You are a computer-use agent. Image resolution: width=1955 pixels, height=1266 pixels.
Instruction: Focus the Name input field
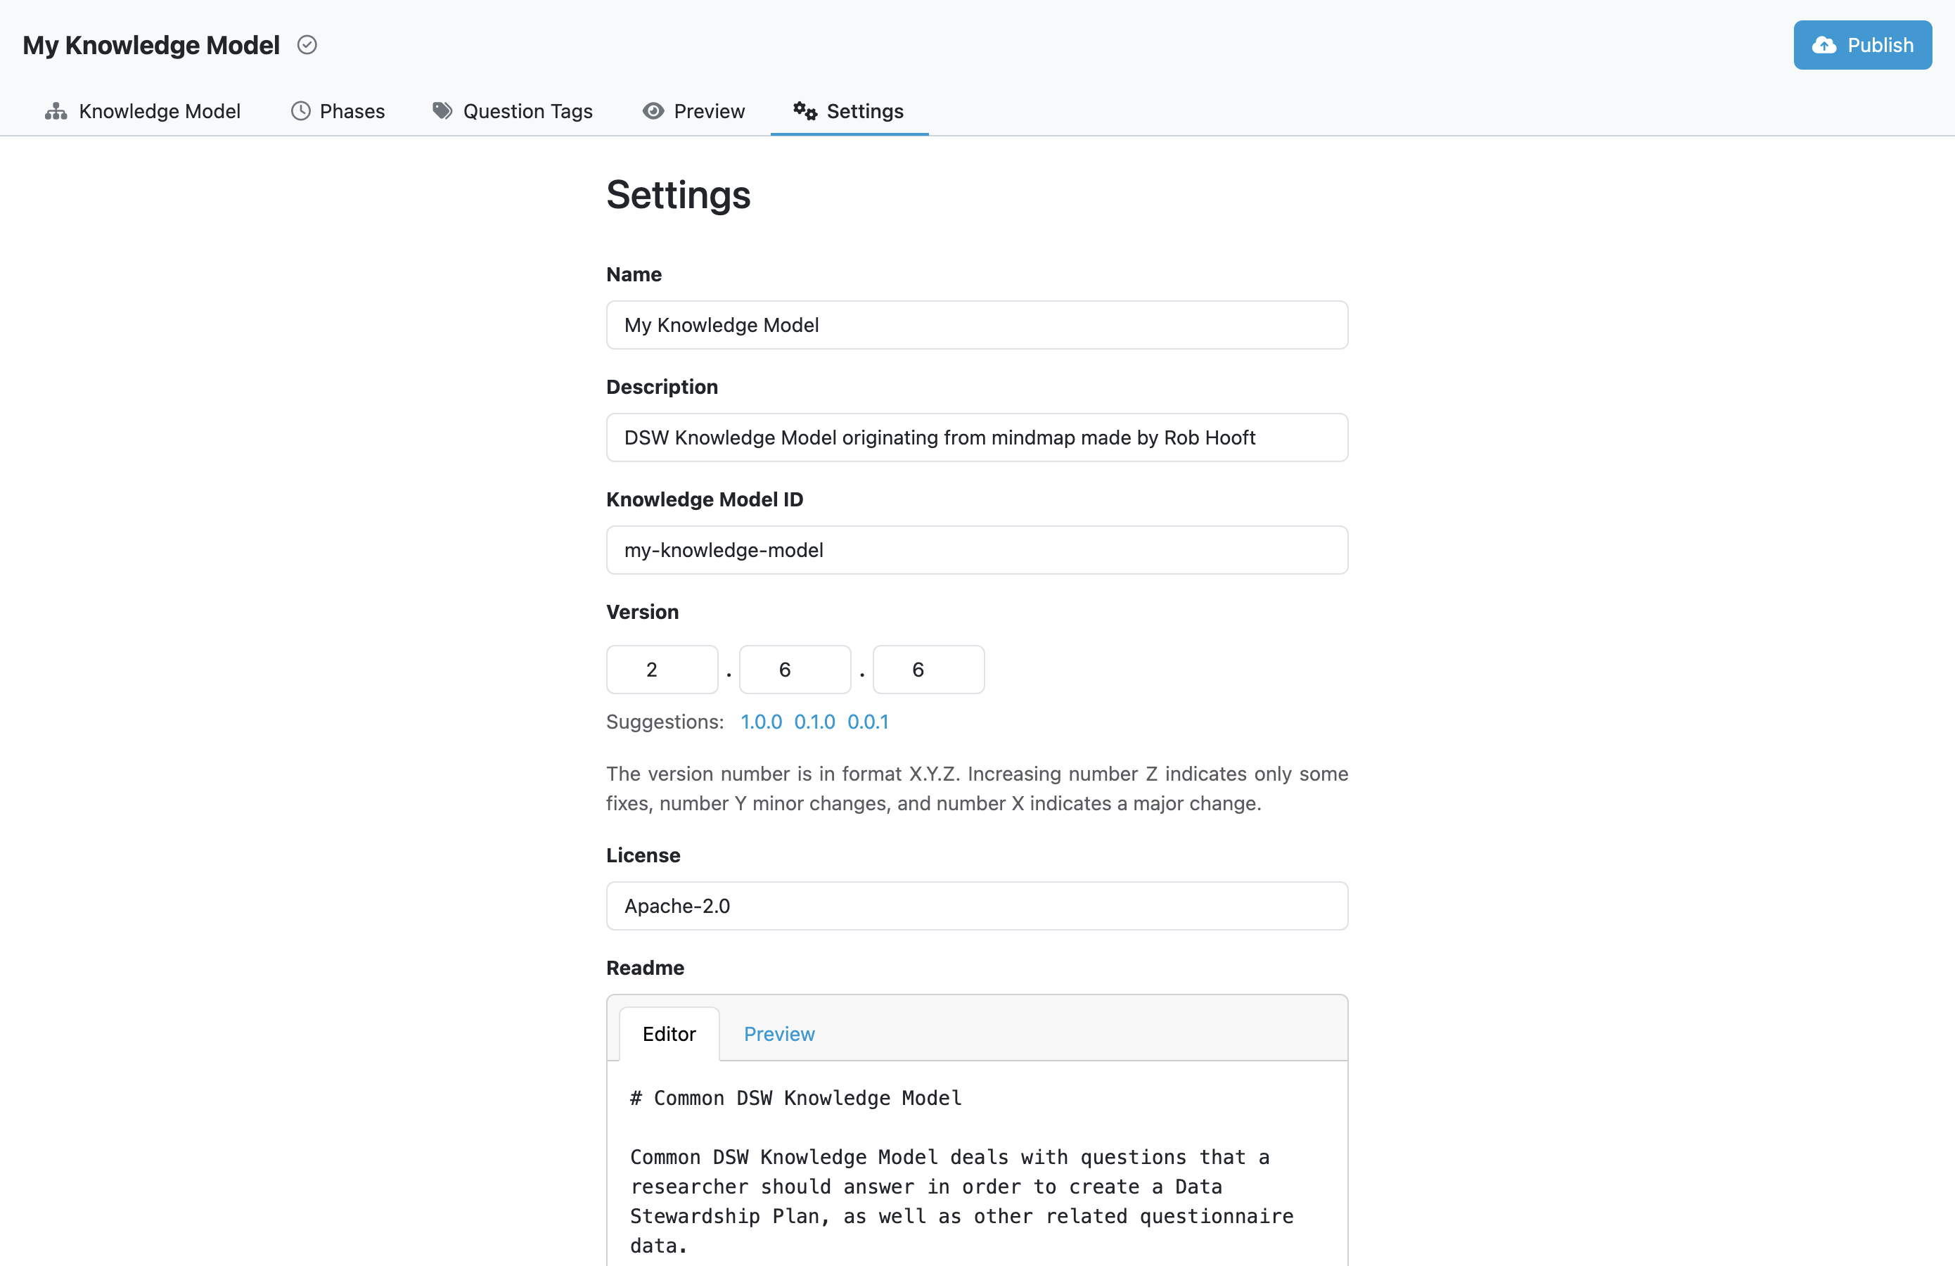coord(977,324)
